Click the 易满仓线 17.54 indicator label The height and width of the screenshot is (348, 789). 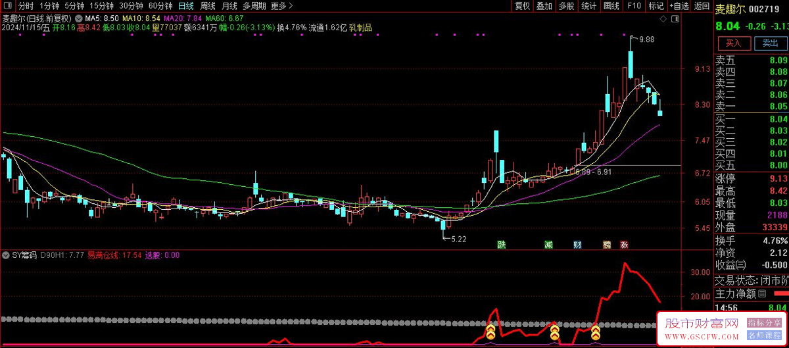[115, 255]
